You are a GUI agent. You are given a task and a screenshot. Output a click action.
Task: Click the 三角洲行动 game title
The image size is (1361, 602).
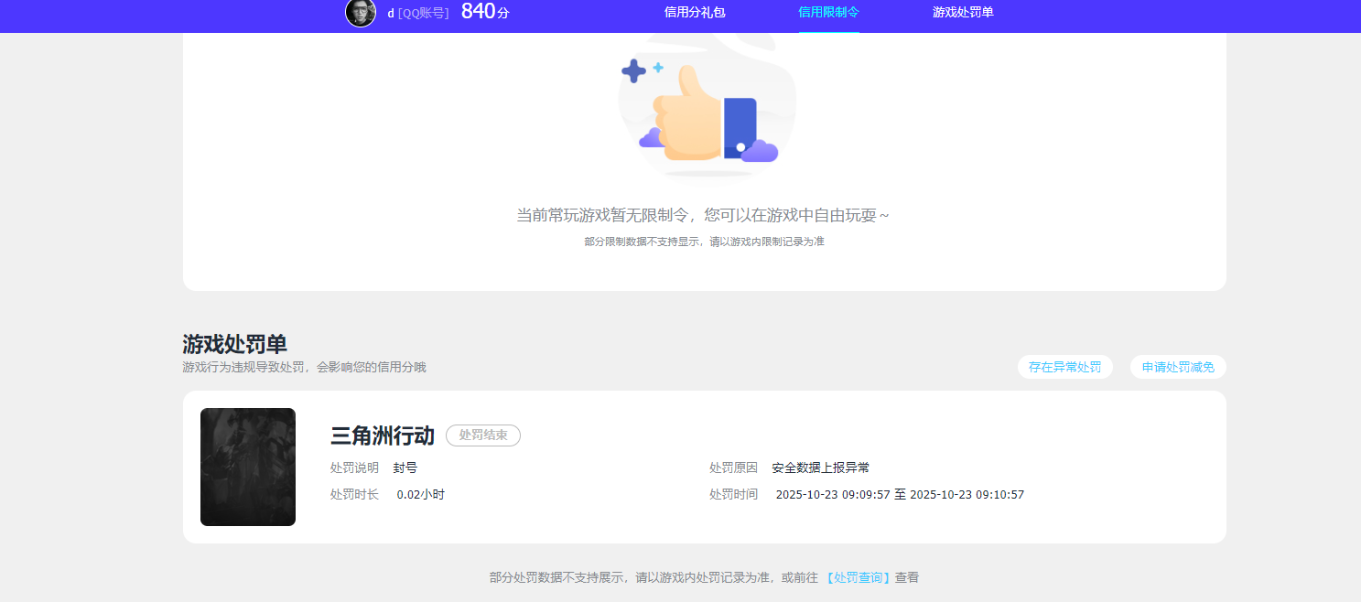pos(383,435)
